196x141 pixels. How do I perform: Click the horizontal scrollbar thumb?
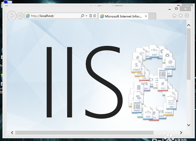[84, 133]
